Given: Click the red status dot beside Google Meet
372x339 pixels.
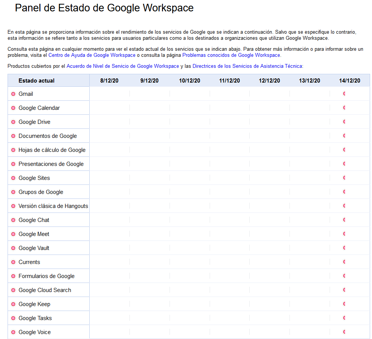Looking at the screenshot, I should [13, 234].
